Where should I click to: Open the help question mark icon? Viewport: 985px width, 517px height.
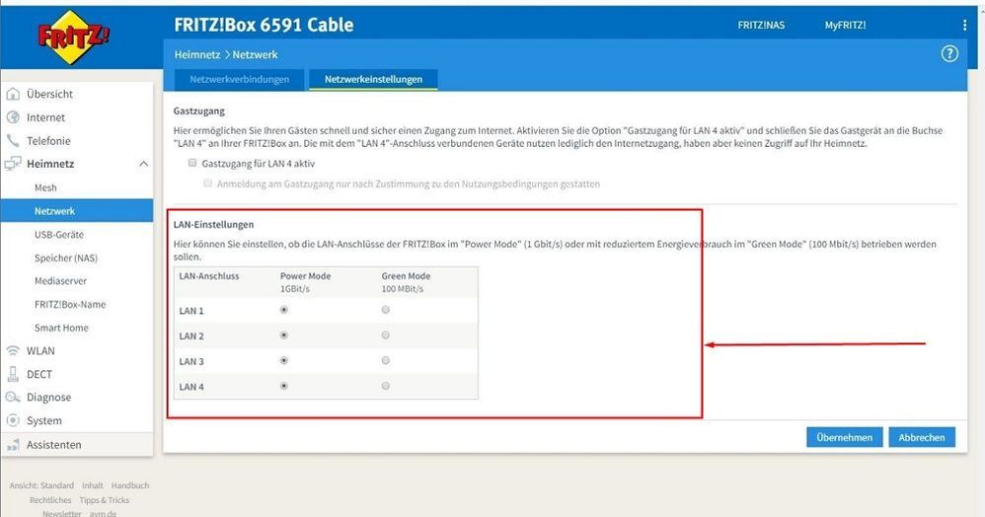pyautogui.click(x=949, y=54)
